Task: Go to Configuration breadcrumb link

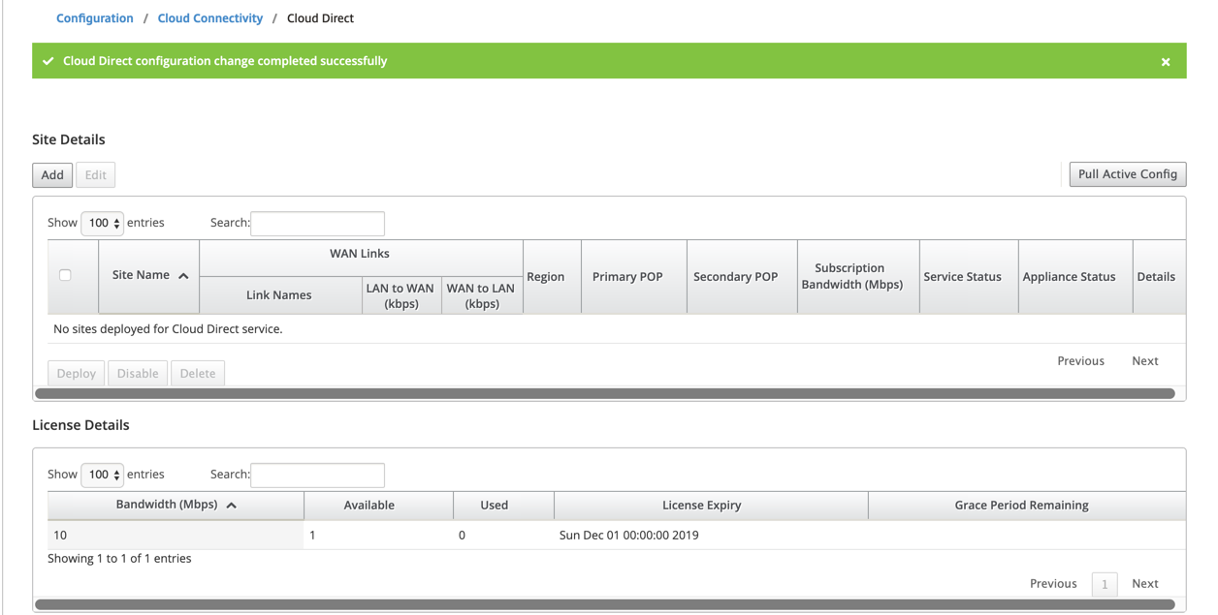Action: pyautogui.click(x=95, y=18)
